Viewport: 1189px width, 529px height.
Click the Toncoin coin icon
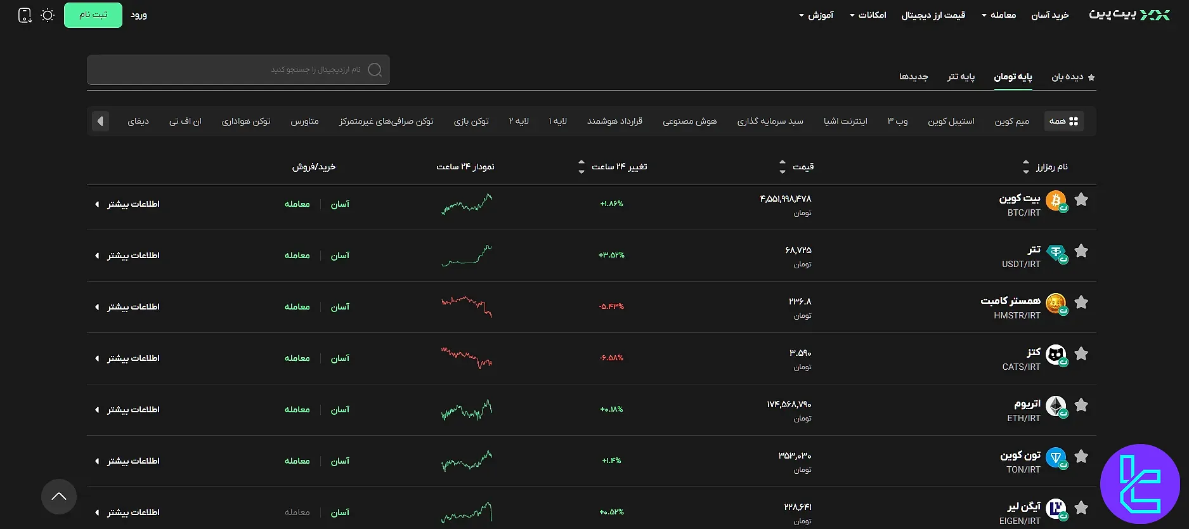[1056, 457]
